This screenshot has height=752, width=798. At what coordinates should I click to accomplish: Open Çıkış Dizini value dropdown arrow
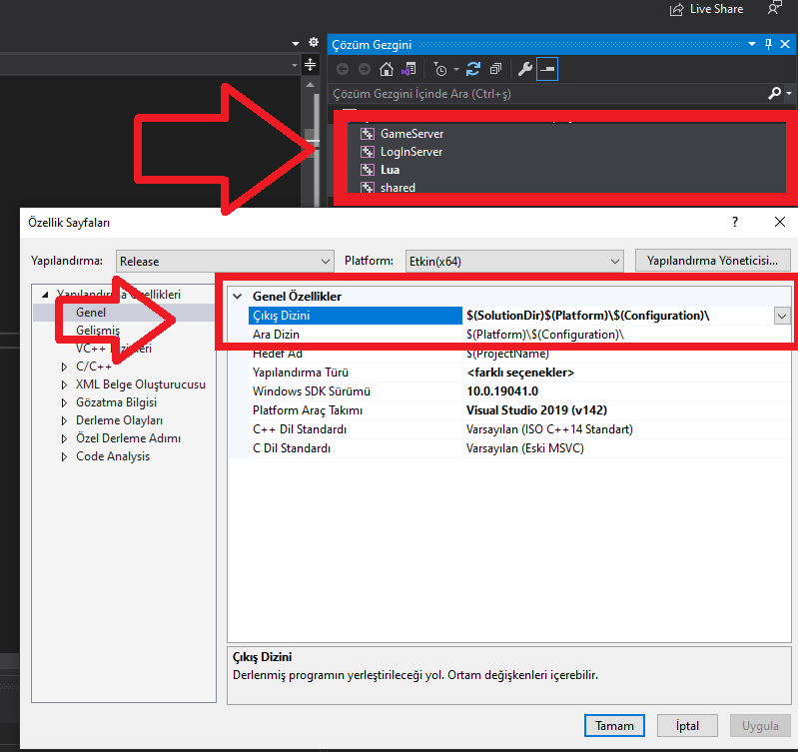pos(782,316)
